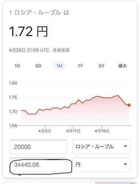Screen dimensions: 140x184
Task: Open the ロシア・ルーブル currency selector
Action: pos(101,146)
